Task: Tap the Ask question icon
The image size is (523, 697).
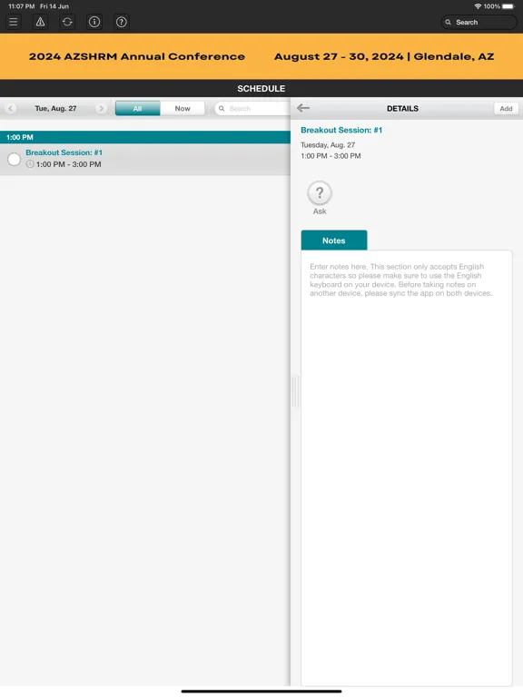Action: pos(320,193)
